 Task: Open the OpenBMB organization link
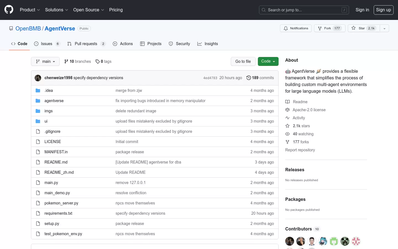coord(28,28)
